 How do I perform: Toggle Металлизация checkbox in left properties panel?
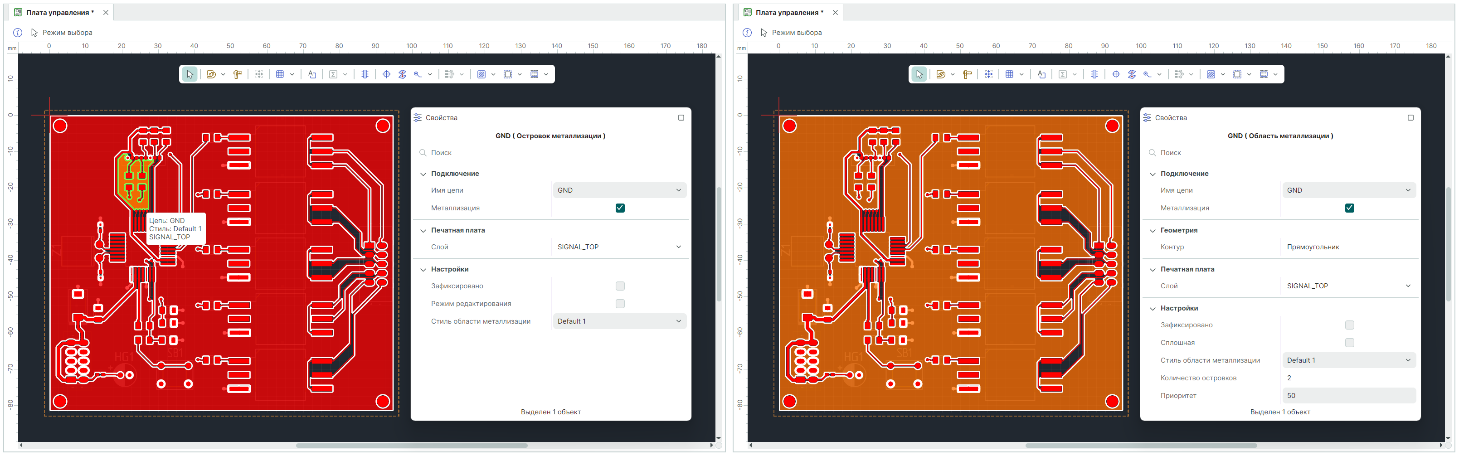pyautogui.click(x=620, y=208)
